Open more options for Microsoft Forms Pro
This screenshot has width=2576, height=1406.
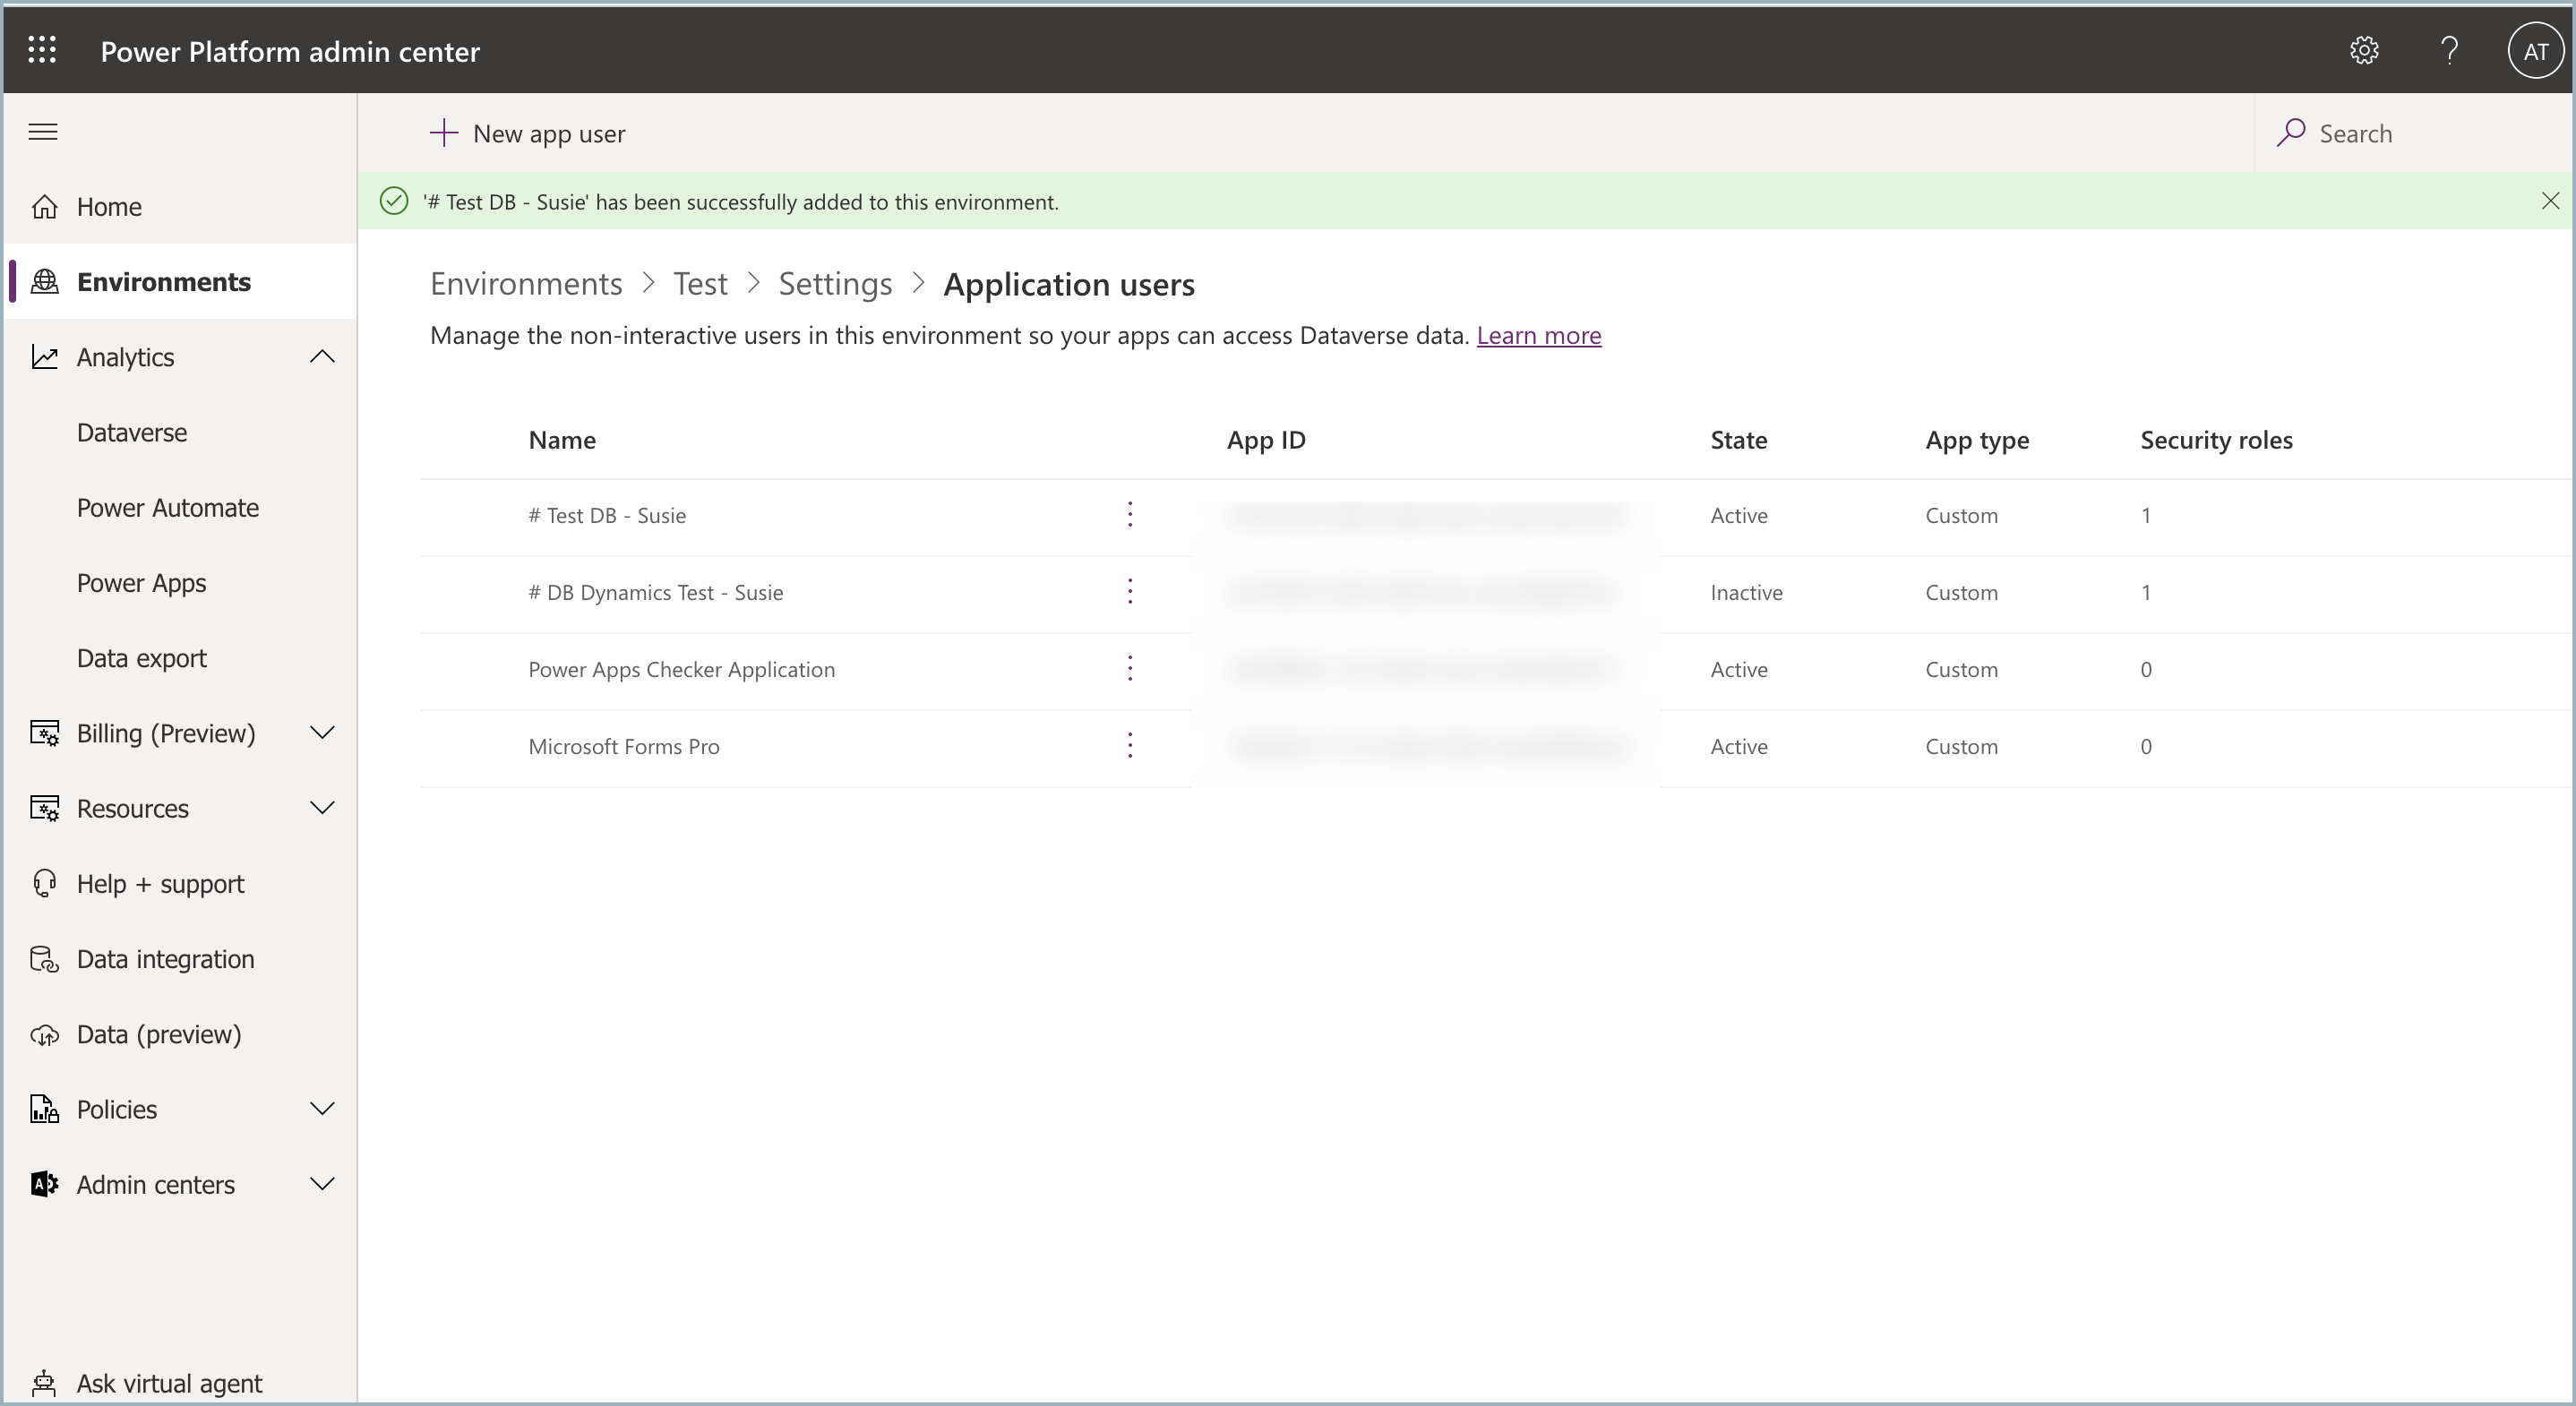1130,745
